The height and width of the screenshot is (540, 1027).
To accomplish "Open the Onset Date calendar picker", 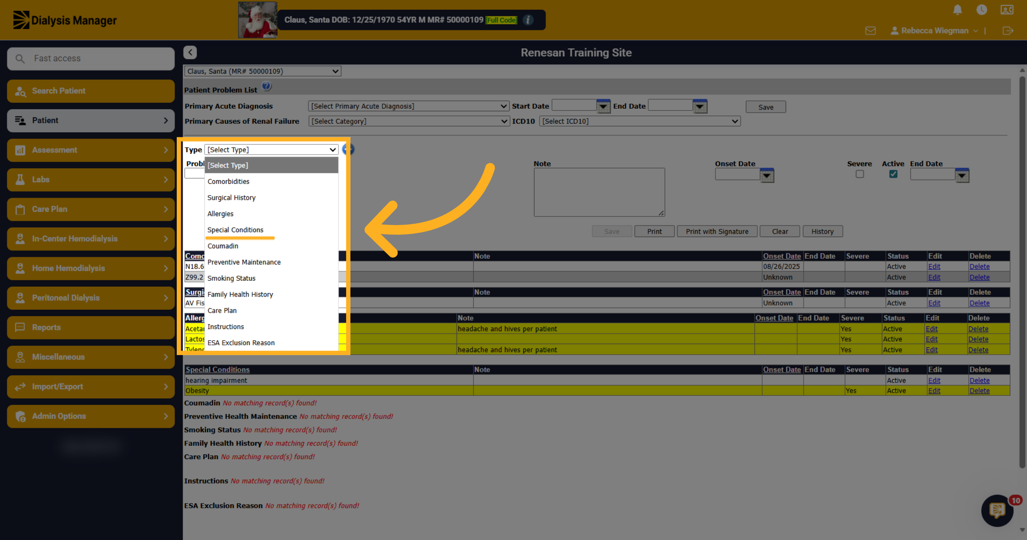I will [x=767, y=175].
